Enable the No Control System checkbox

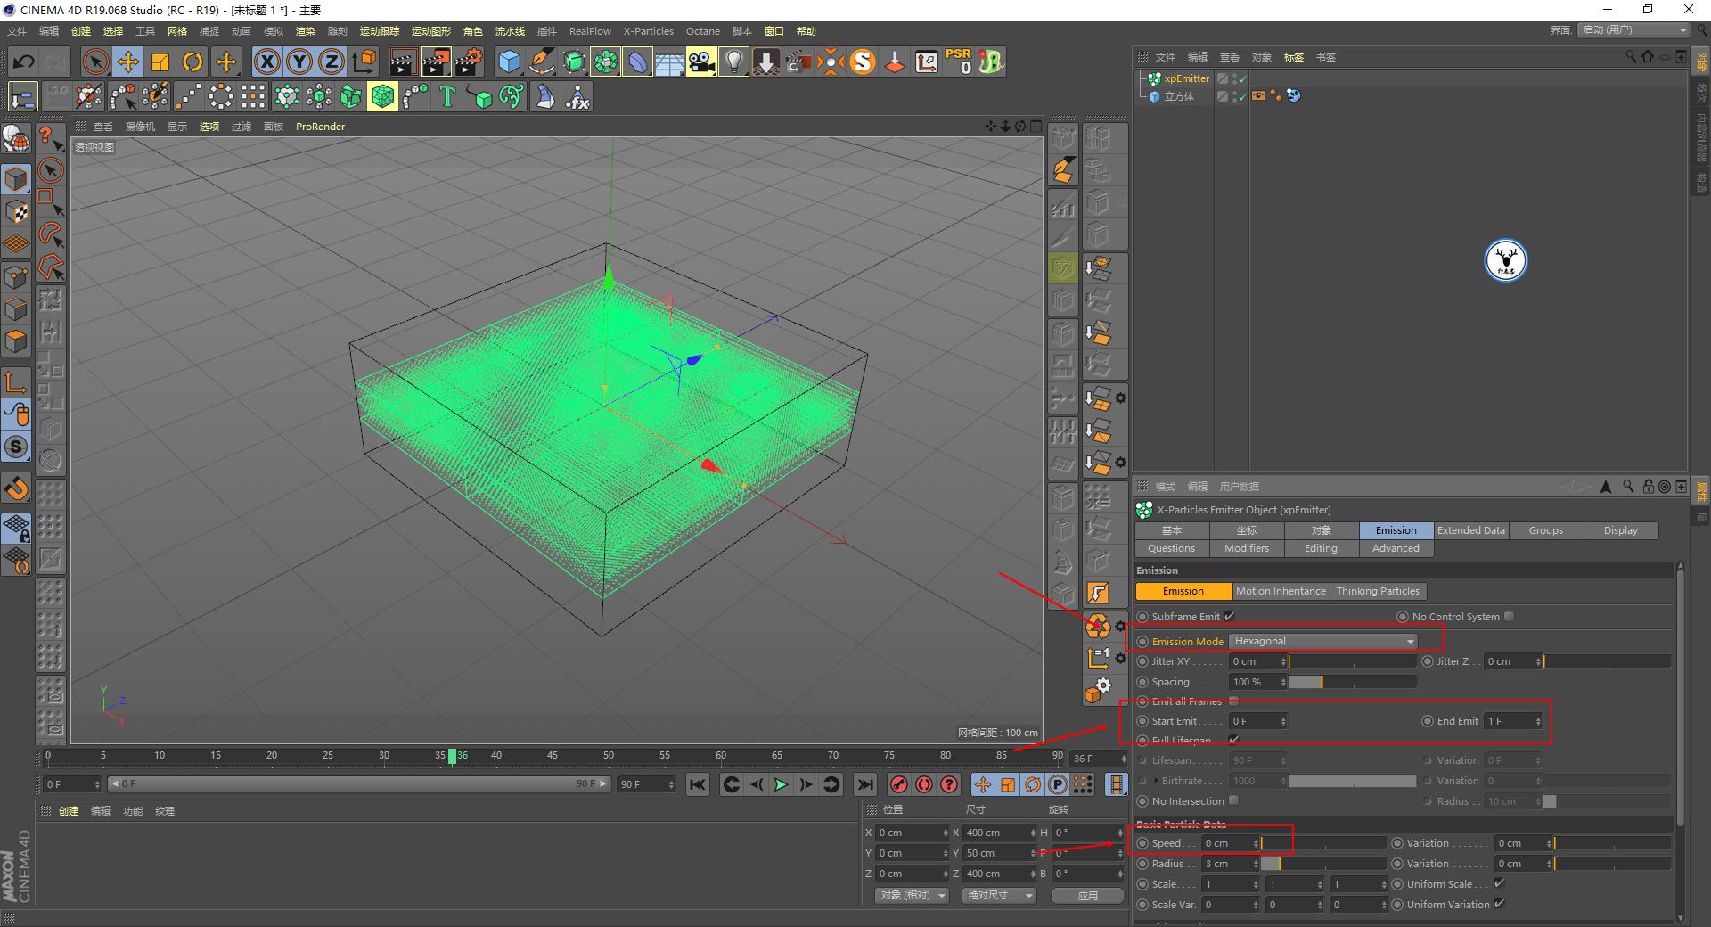[x=1509, y=616]
